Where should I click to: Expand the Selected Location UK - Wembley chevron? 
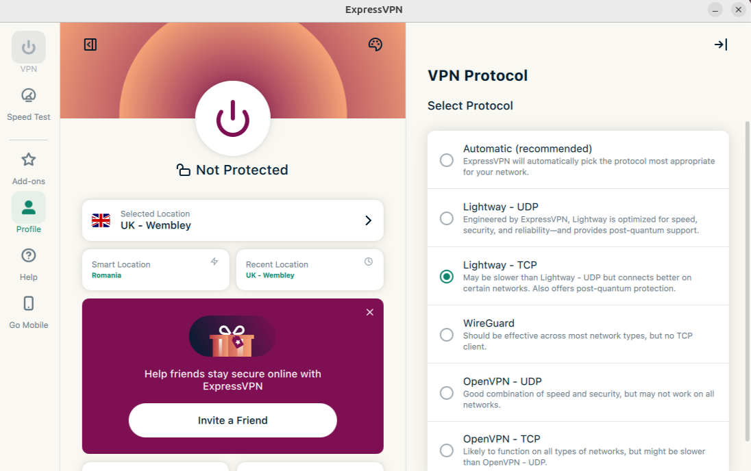(x=368, y=220)
